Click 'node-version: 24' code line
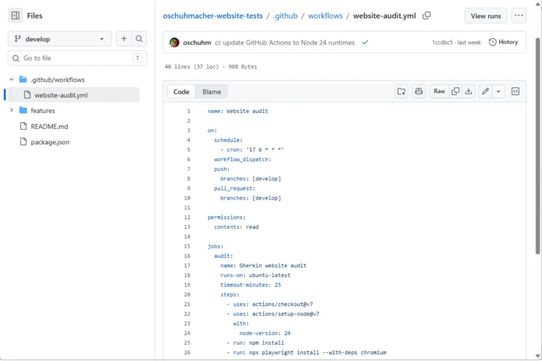 tap(265, 333)
